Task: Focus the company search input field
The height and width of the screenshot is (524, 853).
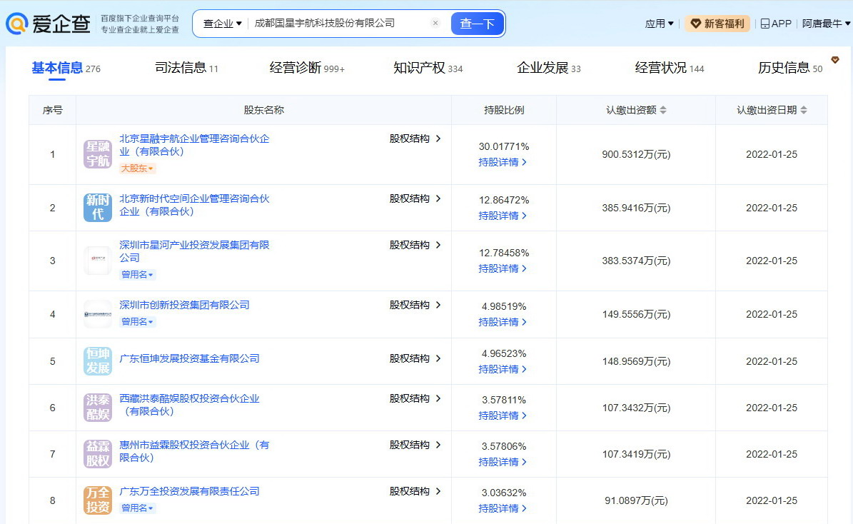Action: click(340, 24)
